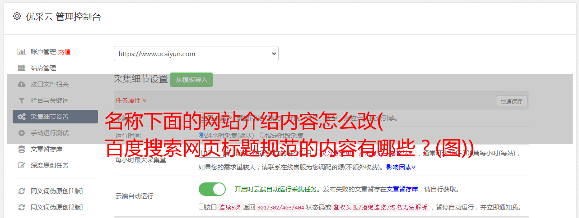
Task: Click the cloud upload icon for 接口文件相关
Action: pos(21,84)
